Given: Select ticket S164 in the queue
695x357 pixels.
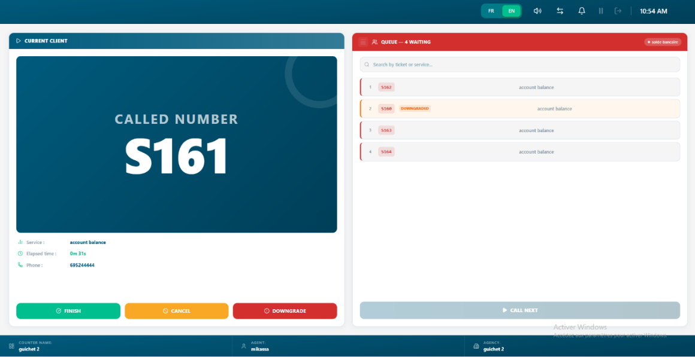Looking at the screenshot, I should [x=520, y=152].
